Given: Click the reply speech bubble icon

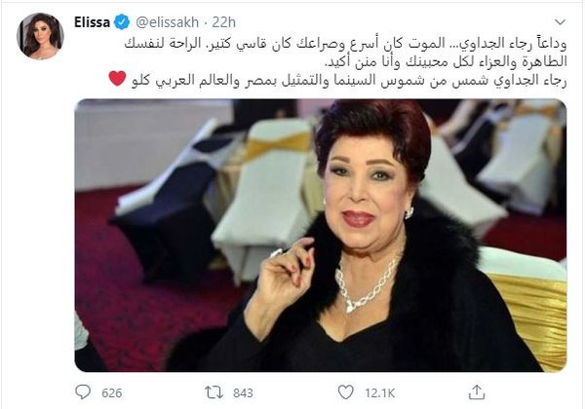Looking at the screenshot, I should pos(83,391).
